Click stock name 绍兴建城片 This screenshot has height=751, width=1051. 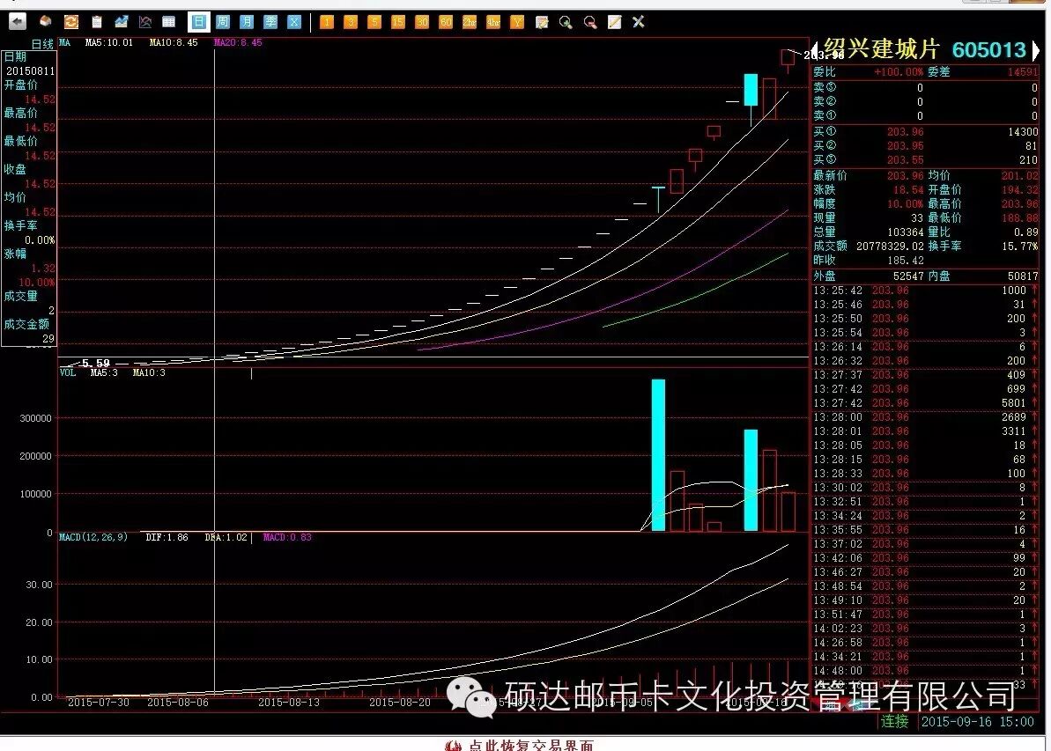881,49
